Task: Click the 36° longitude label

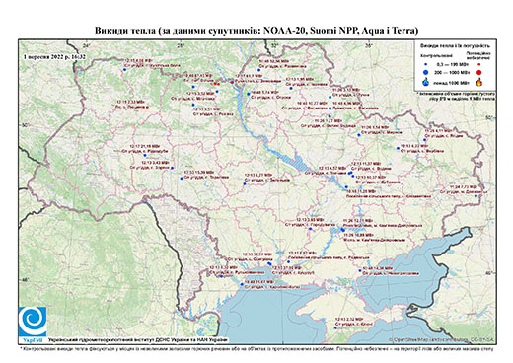Action: (369, 45)
